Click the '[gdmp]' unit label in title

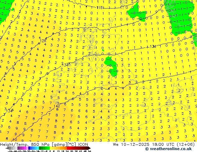[59, 145]
